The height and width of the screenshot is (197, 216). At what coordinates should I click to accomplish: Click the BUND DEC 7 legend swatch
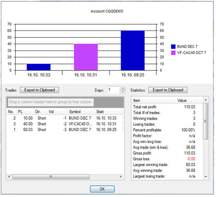tap(173, 46)
